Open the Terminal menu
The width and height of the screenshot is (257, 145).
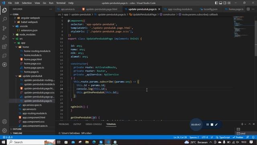[61, 3]
